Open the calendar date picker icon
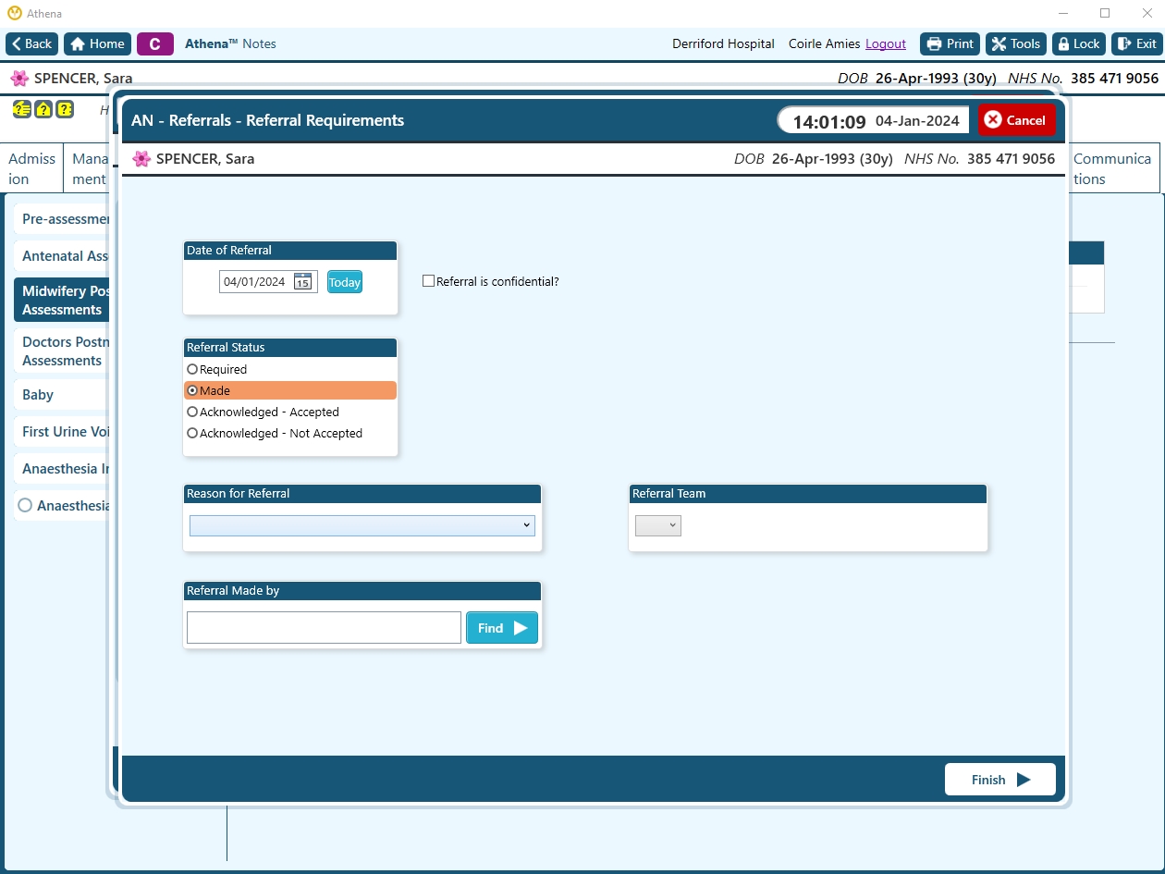The height and width of the screenshot is (874, 1165). (302, 282)
